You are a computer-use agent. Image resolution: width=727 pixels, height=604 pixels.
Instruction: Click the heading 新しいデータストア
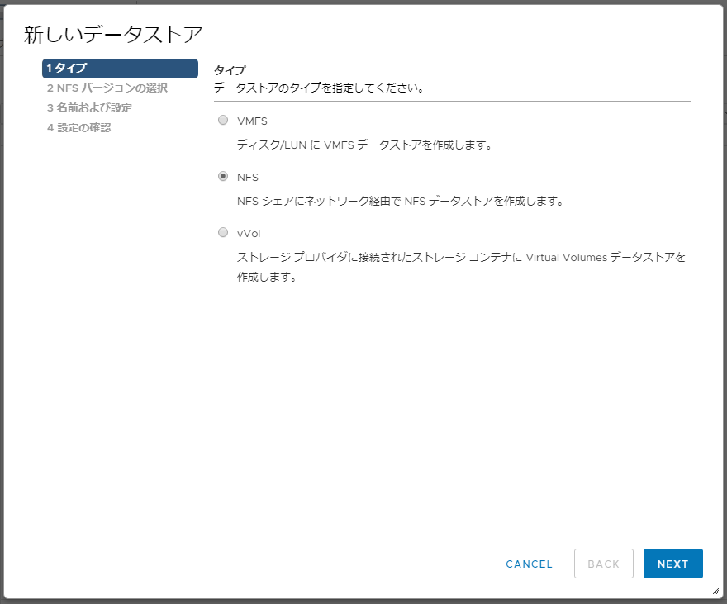(113, 35)
